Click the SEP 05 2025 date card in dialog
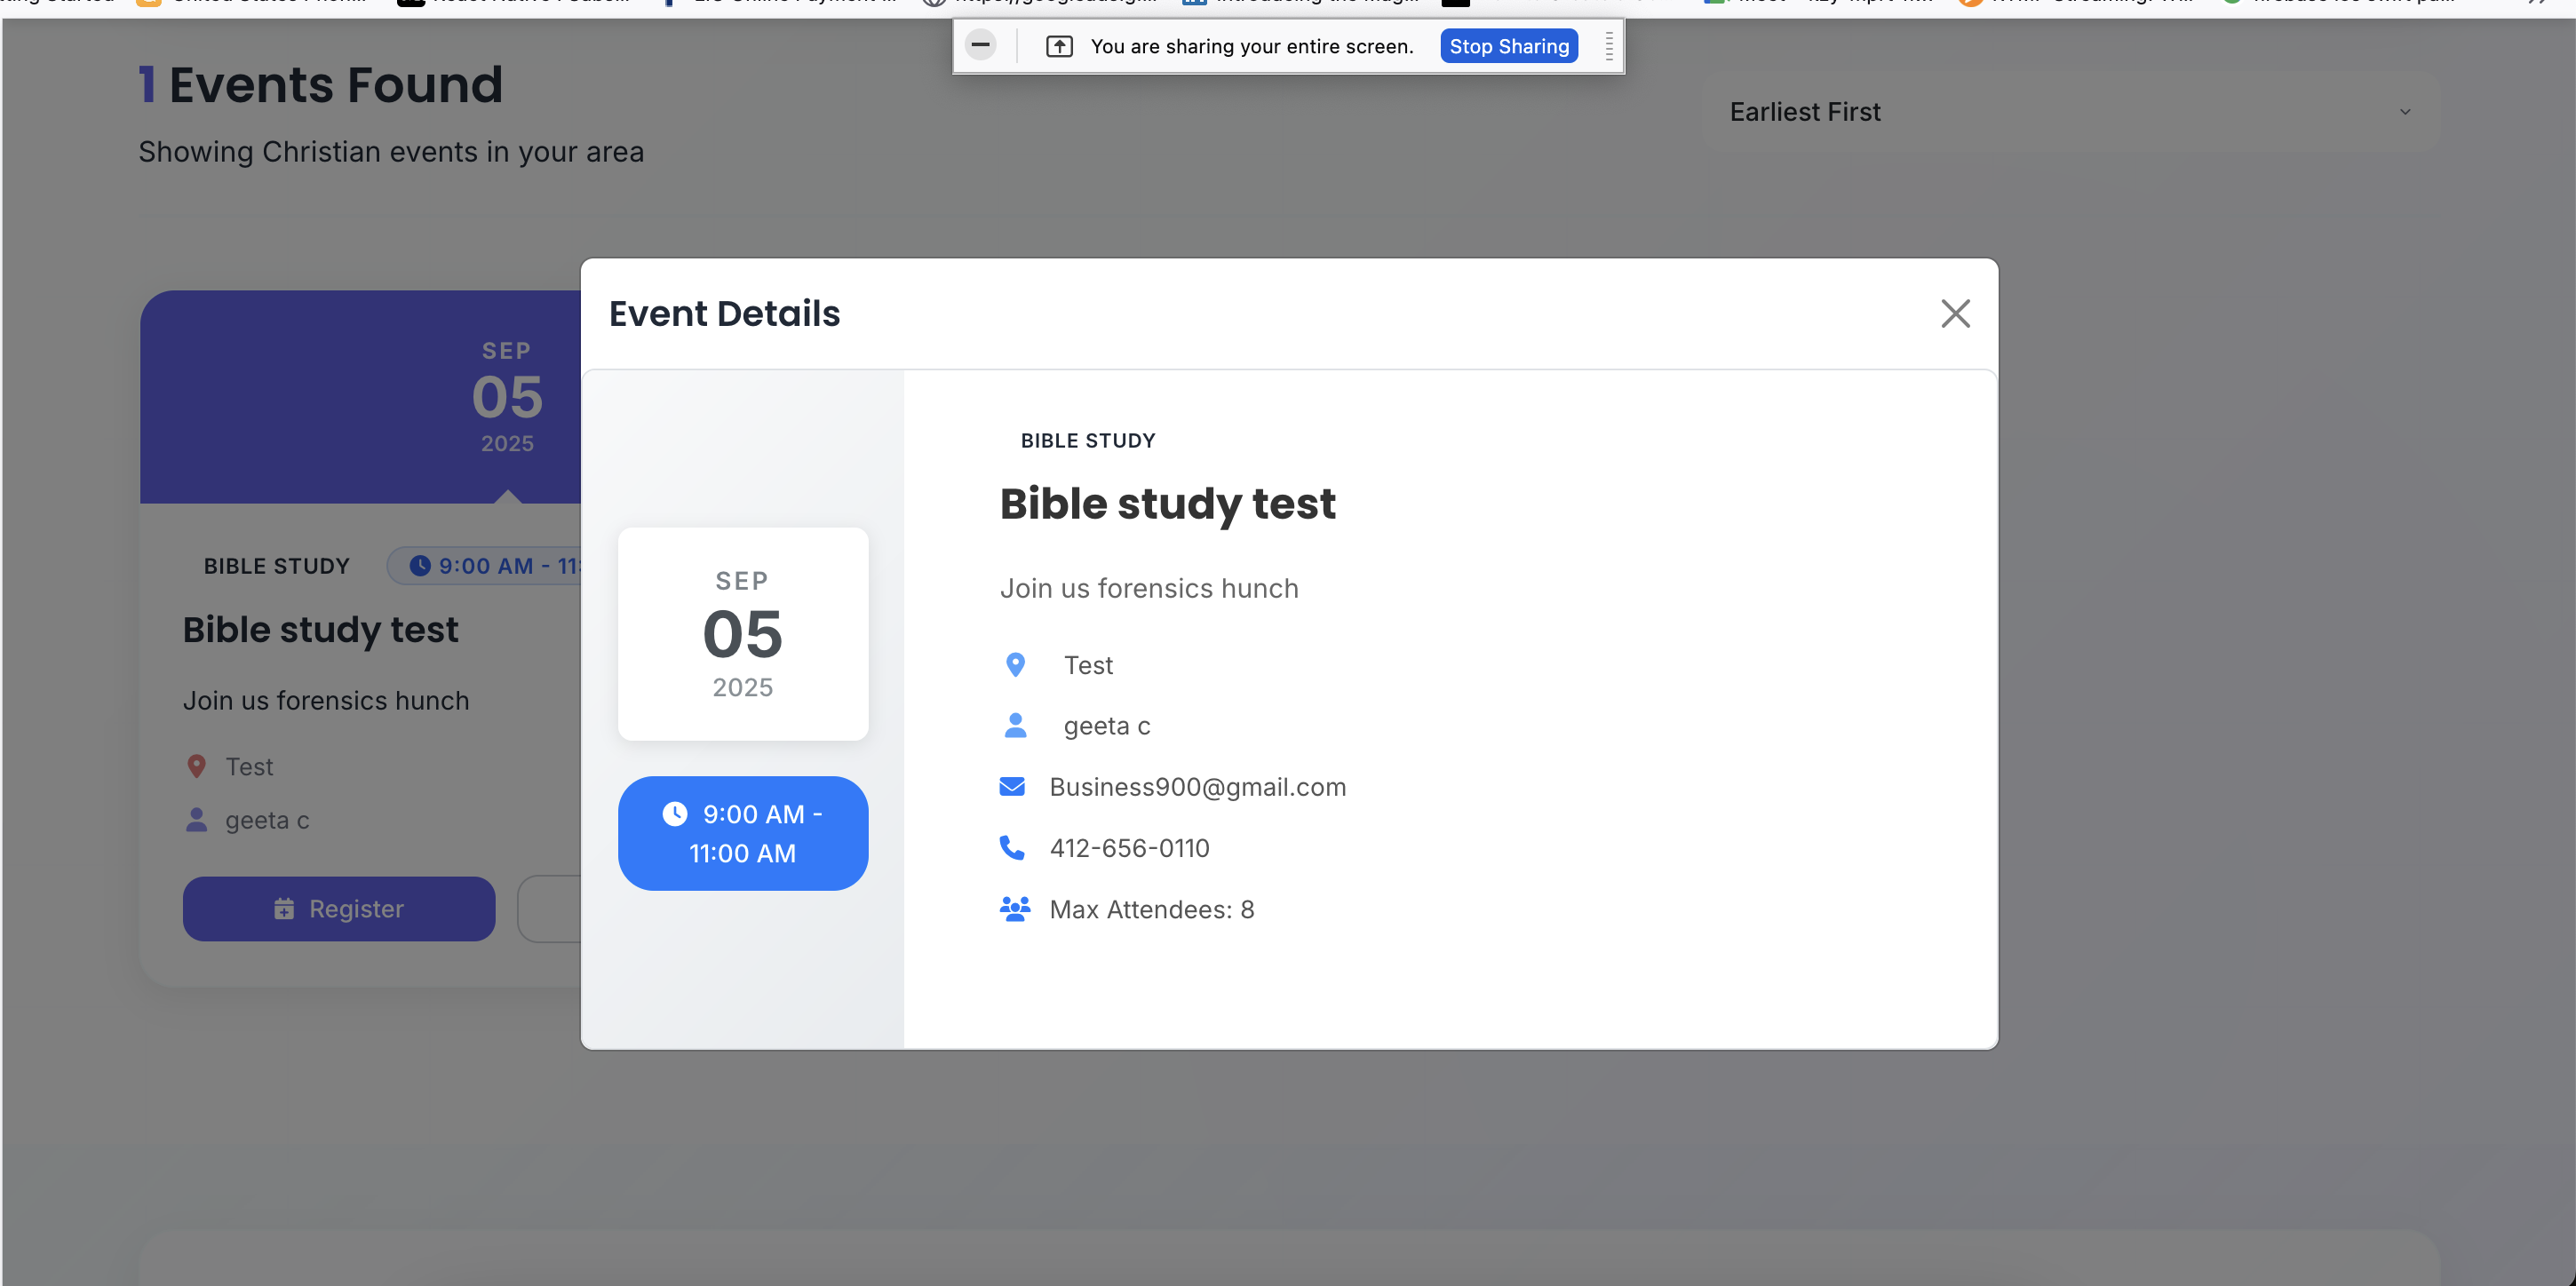This screenshot has width=2576, height=1286. (743, 634)
